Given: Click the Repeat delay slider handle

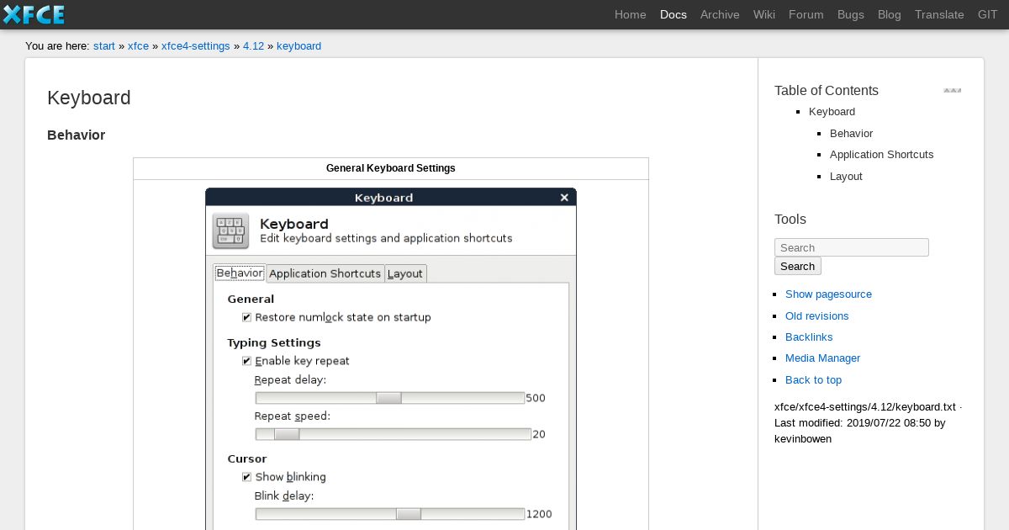Looking at the screenshot, I should tap(388, 398).
